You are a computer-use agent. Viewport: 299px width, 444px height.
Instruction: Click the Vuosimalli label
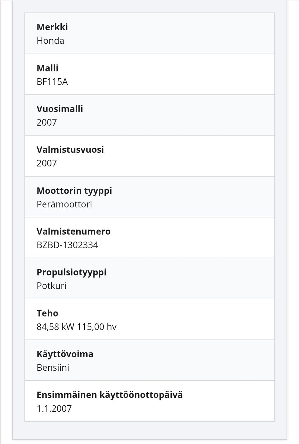click(x=60, y=109)
